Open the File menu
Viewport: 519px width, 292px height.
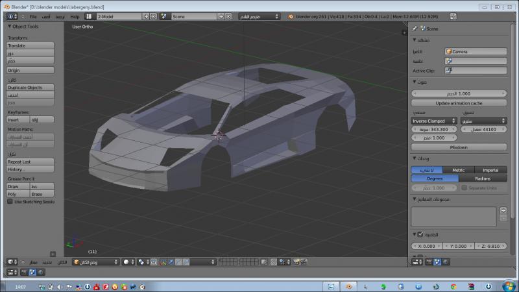(x=33, y=17)
